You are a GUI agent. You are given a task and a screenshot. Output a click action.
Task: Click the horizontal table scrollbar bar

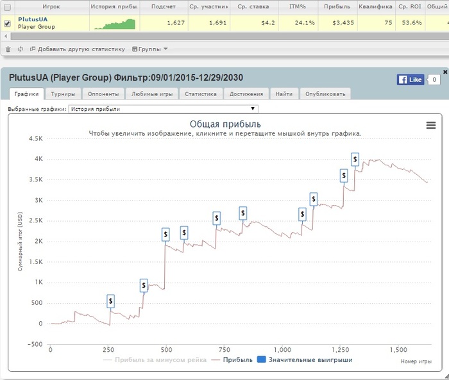point(230,37)
